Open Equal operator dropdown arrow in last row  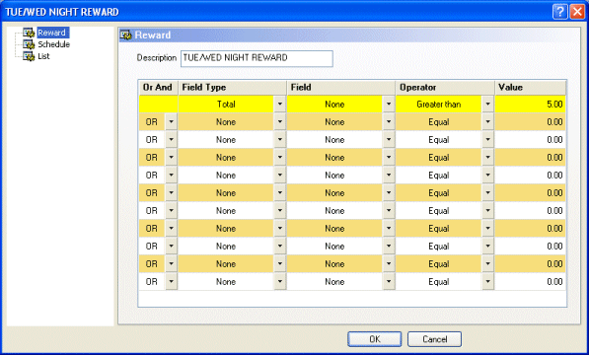(x=487, y=281)
